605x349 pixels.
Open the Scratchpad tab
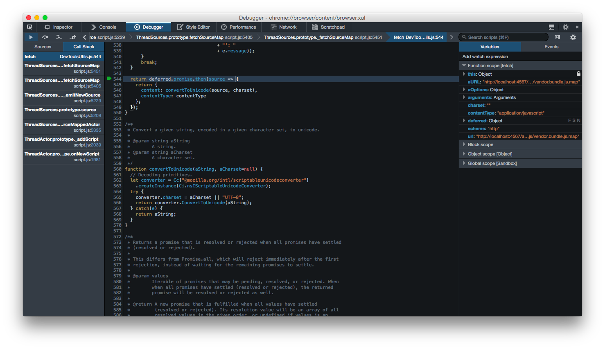328,27
